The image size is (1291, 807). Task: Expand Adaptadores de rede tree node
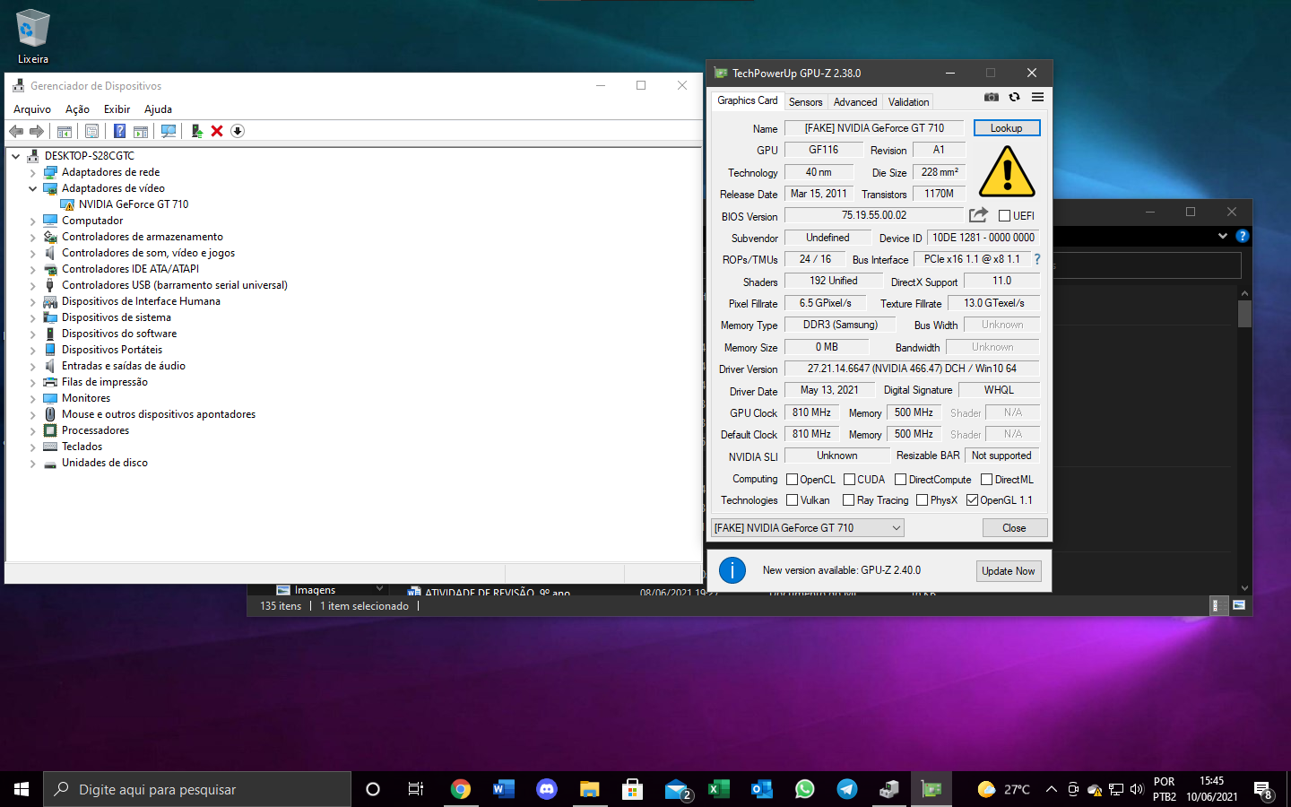coord(33,173)
